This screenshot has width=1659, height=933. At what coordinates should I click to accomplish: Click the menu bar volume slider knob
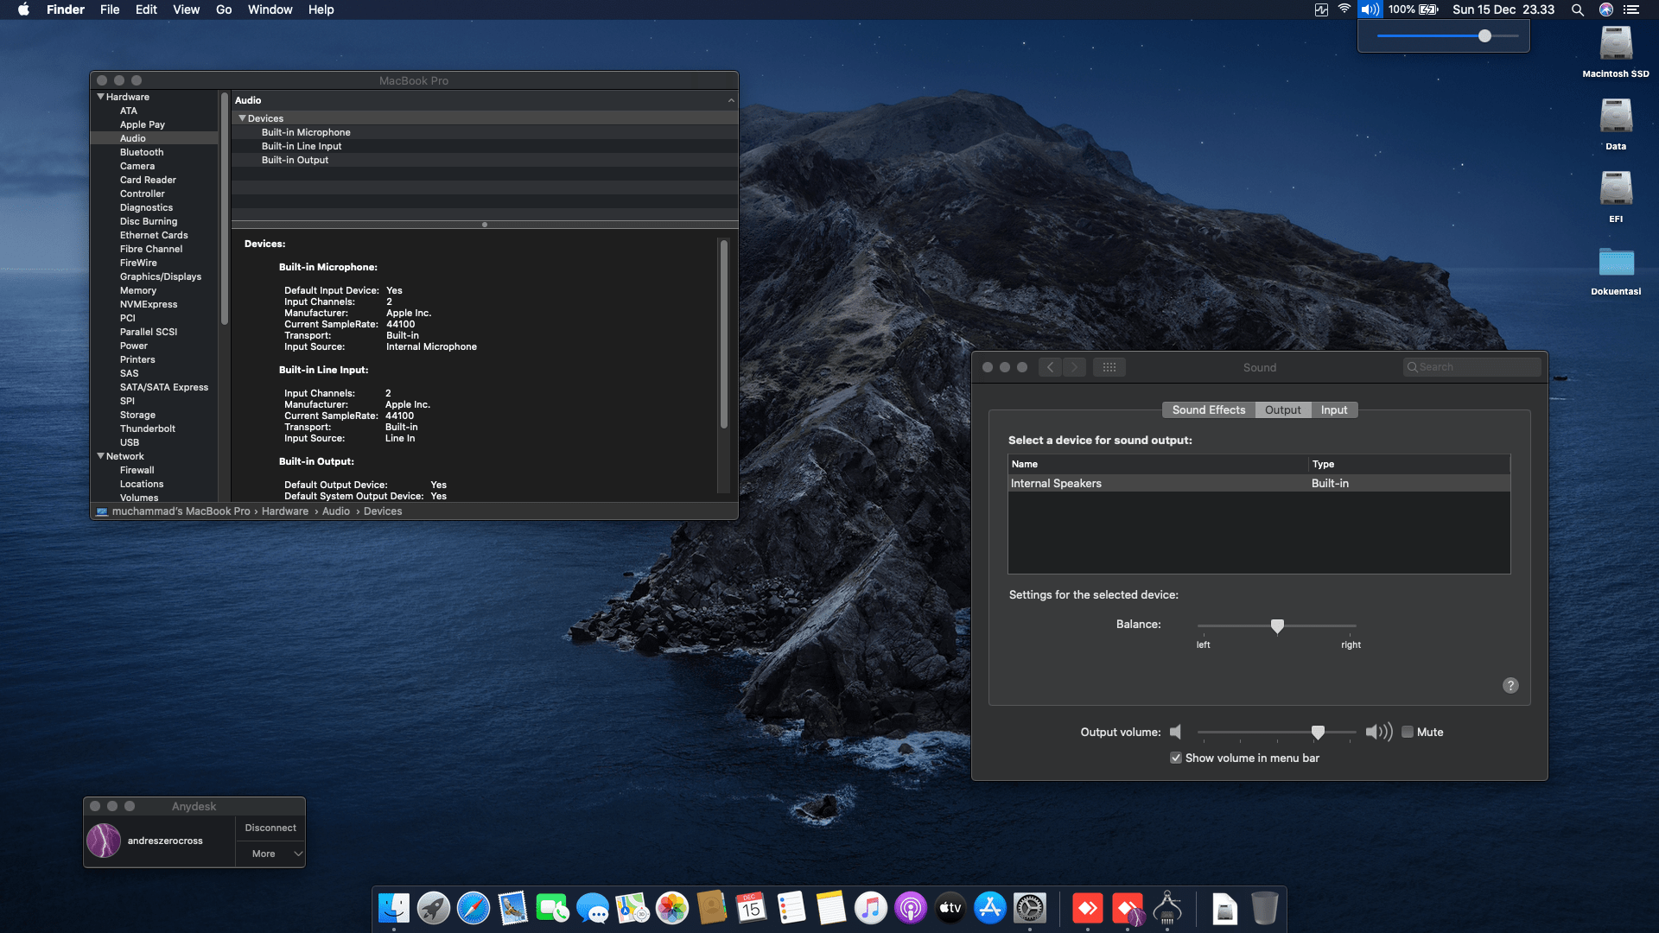1484,36
